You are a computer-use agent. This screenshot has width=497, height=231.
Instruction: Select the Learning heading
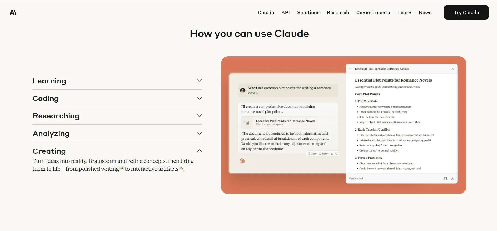(x=49, y=81)
